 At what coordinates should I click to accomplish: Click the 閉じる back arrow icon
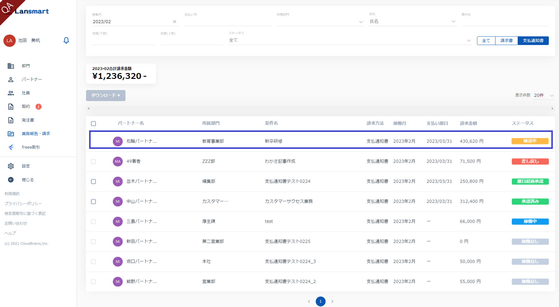click(x=11, y=180)
